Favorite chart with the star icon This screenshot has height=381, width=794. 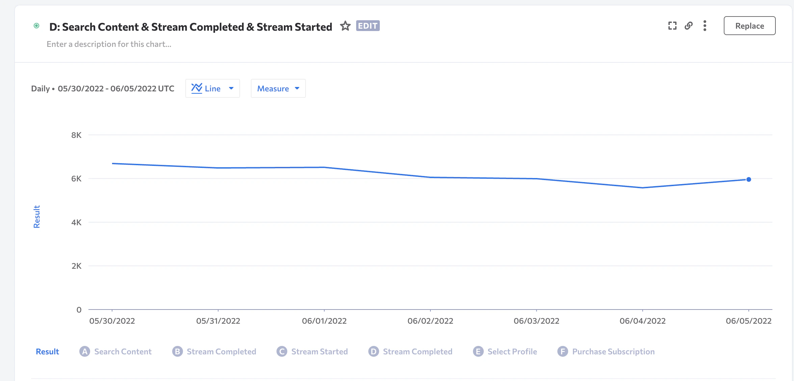[345, 26]
